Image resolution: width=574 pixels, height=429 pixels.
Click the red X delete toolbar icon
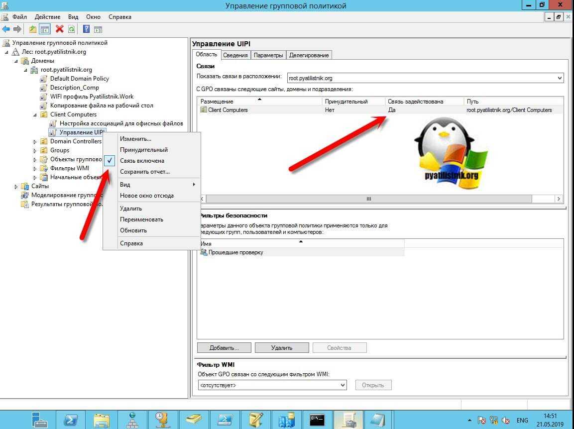click(59, 29)
